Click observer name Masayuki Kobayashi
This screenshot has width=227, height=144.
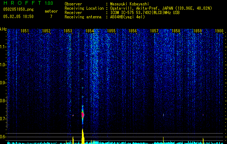click(x=130, y=4)
